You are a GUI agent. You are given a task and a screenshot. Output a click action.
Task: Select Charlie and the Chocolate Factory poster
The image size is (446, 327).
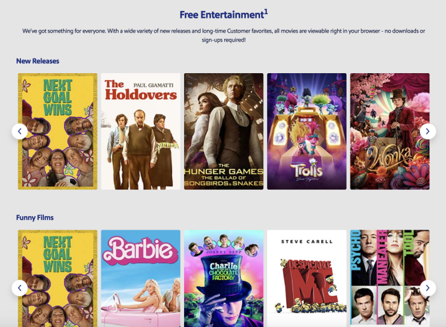pos(224,279)
